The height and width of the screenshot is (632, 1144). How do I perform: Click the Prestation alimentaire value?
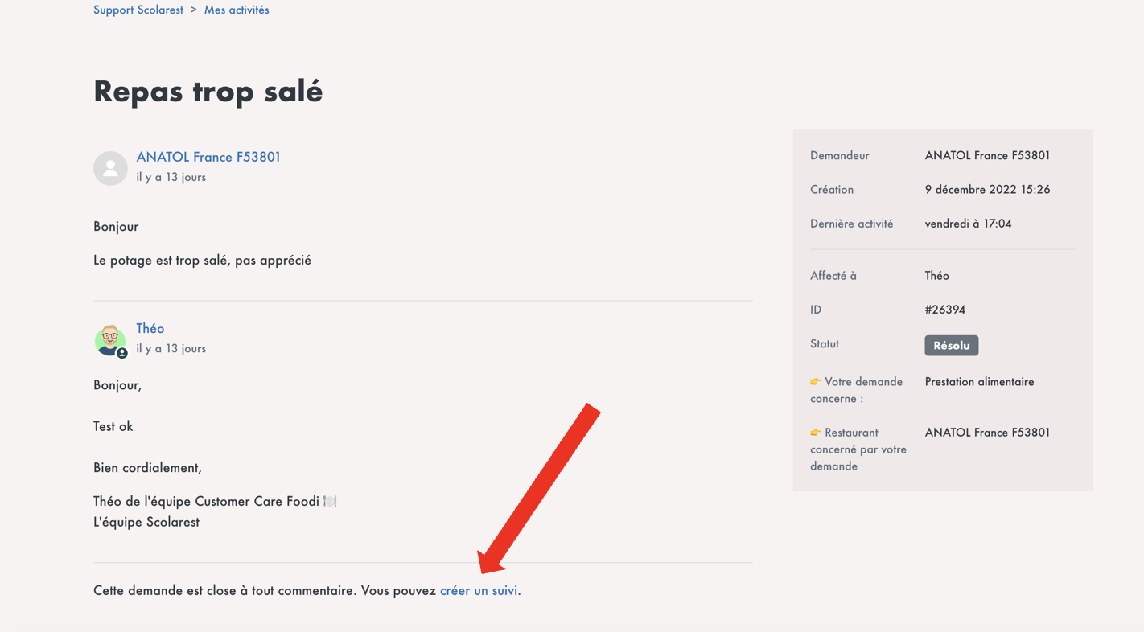click(979, 382)
